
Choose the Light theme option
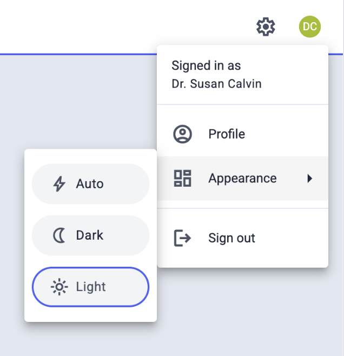coord(90,287)
